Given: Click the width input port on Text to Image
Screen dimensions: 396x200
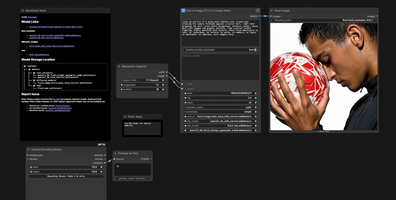Looking at the screenshot, I should point(182,84).
